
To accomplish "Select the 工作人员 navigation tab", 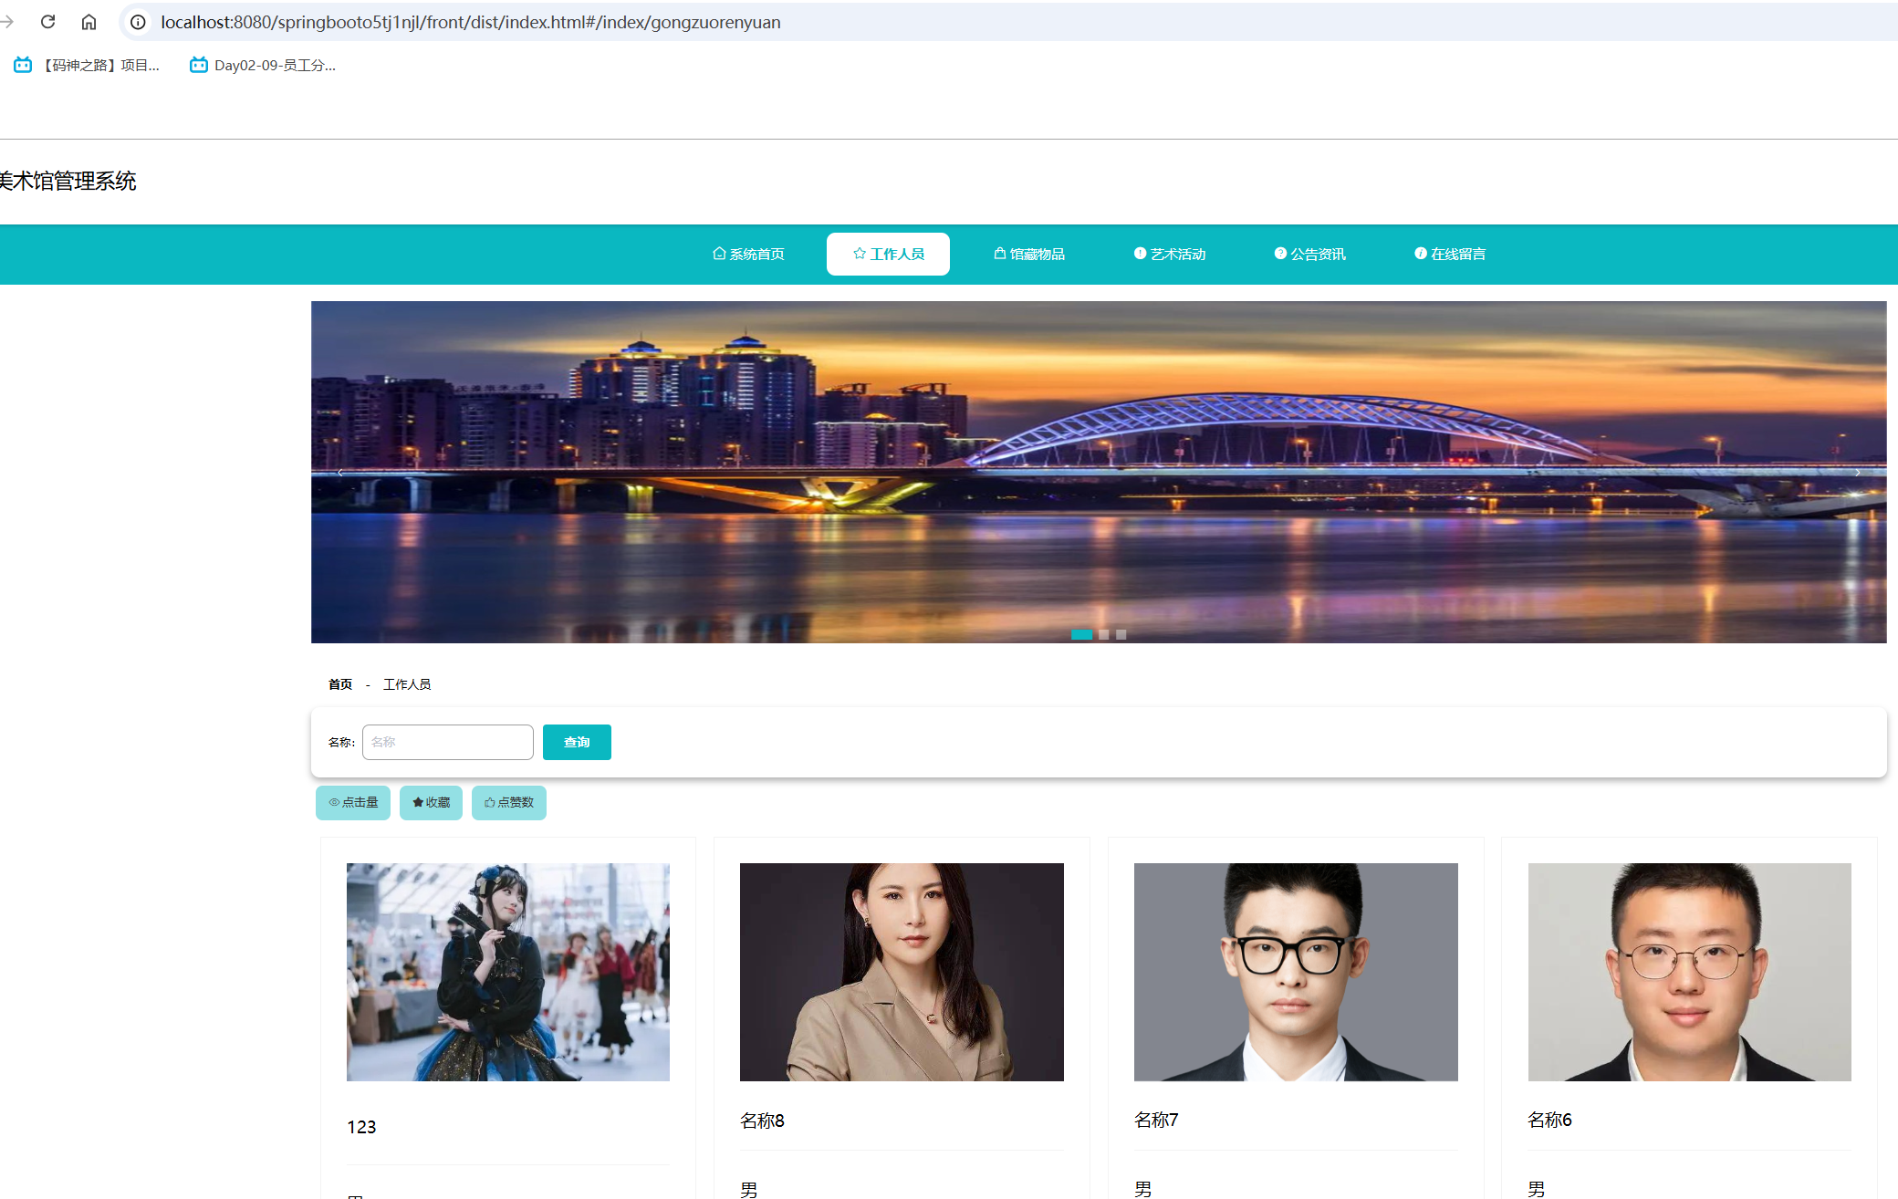I will tap(888, 254).
